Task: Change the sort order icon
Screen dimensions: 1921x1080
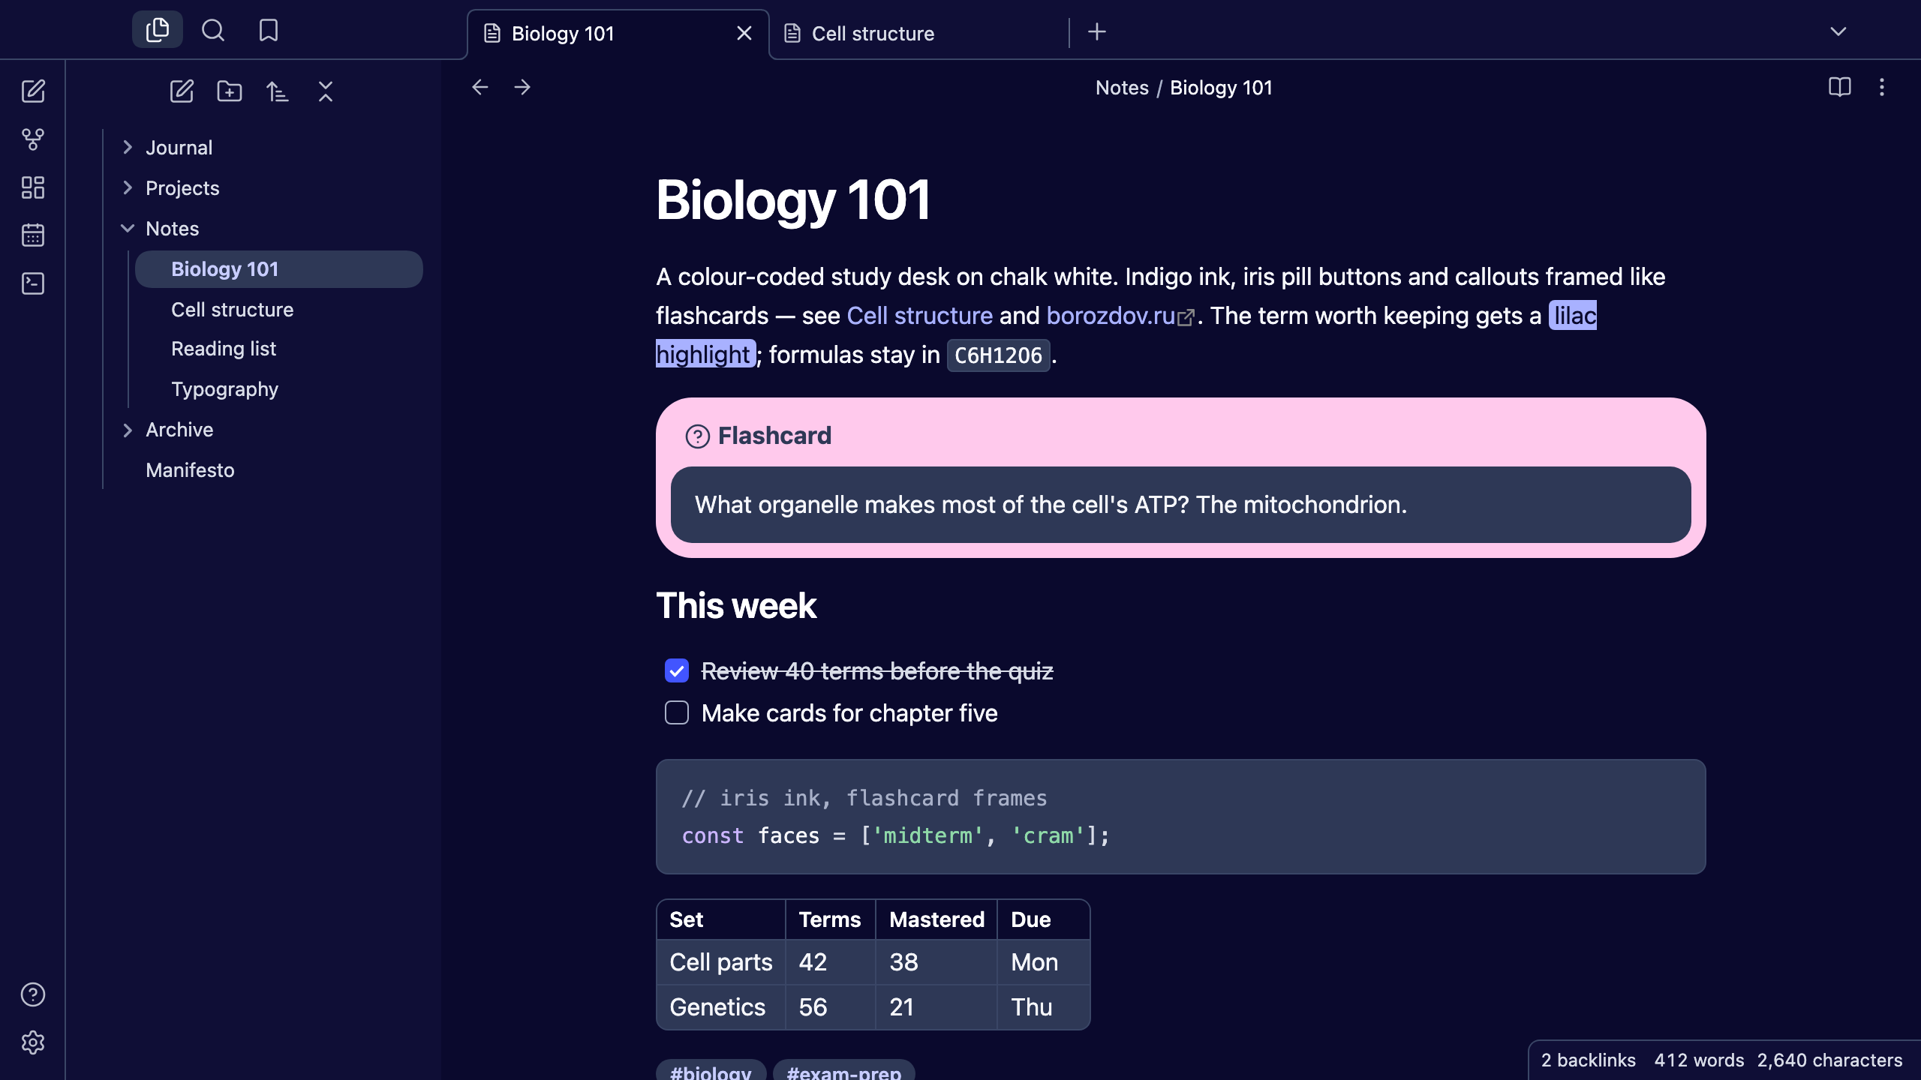Action: [278, 91]
